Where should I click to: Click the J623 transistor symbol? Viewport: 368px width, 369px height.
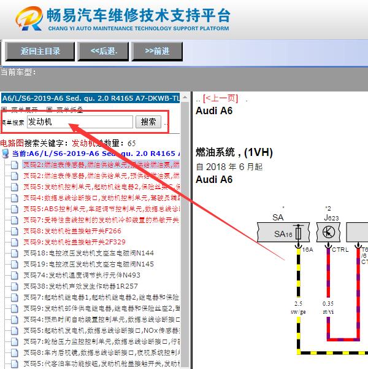click(329, 232)
